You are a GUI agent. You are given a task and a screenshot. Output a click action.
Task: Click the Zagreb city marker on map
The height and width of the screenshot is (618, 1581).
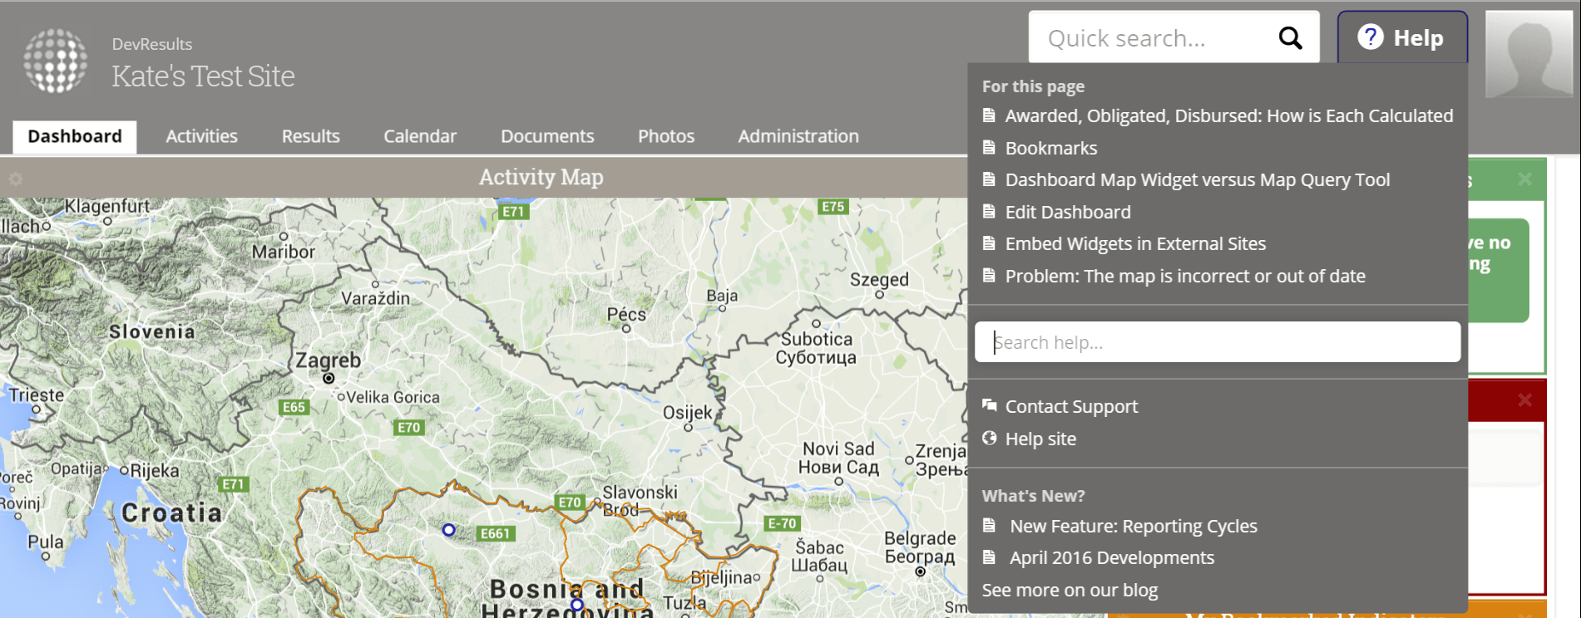[x=329, y=378]
